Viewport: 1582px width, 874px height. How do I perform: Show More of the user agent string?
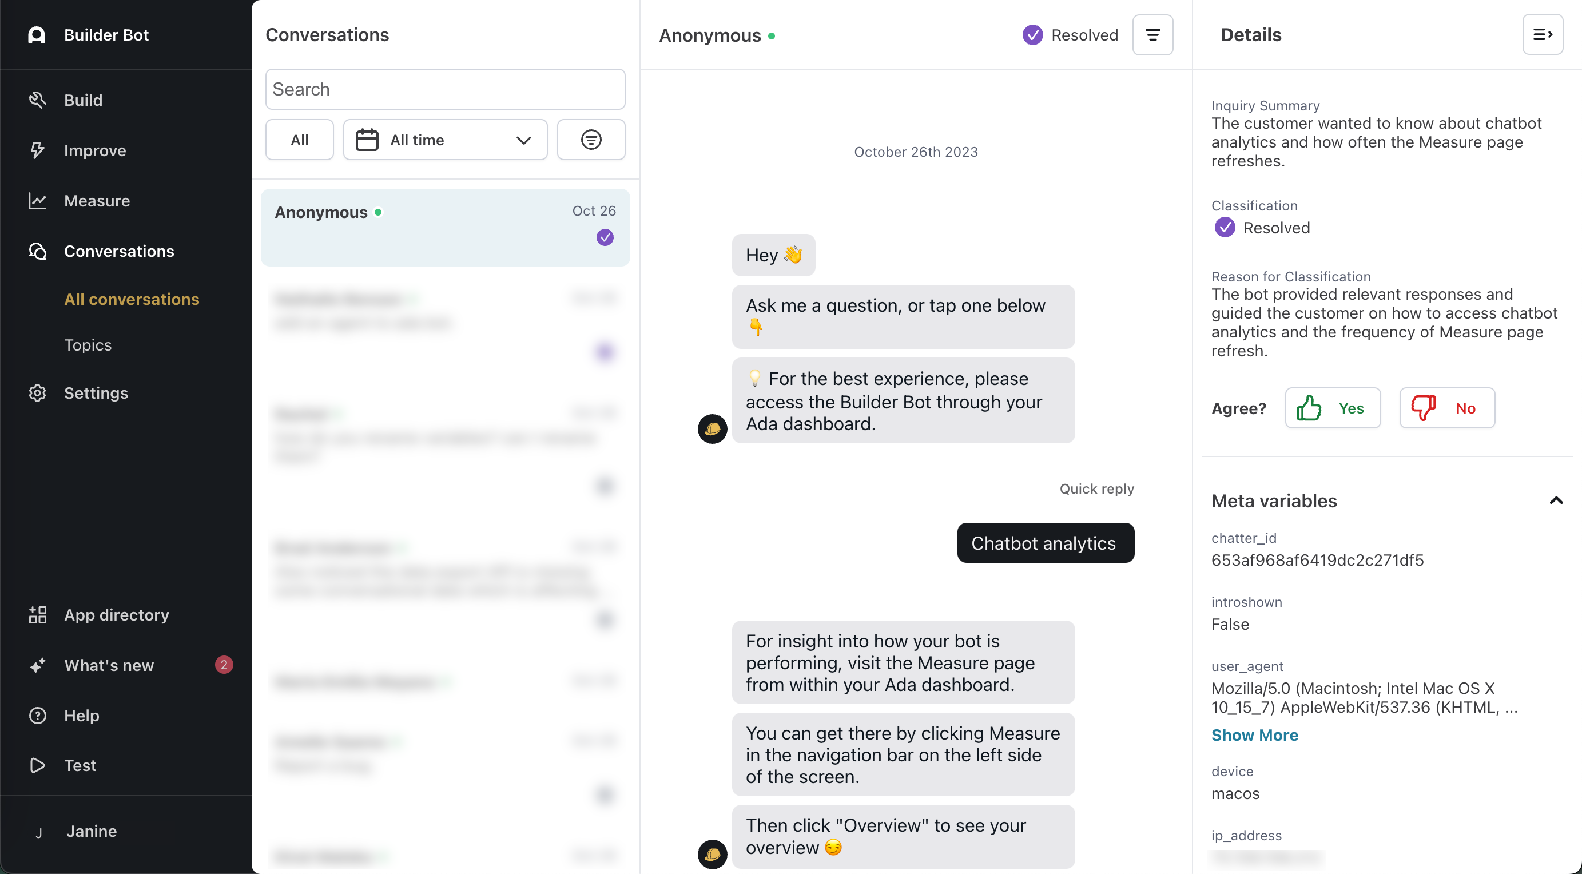click(x=1254, y=734)
